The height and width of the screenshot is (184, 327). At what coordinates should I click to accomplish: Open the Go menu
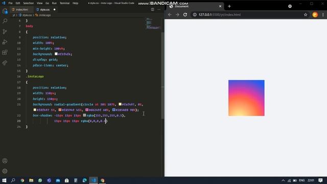tap(48, 3)
